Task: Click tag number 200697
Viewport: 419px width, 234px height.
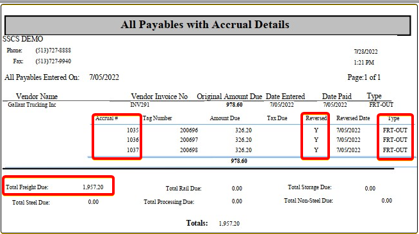Action: [x=189, y=140]
